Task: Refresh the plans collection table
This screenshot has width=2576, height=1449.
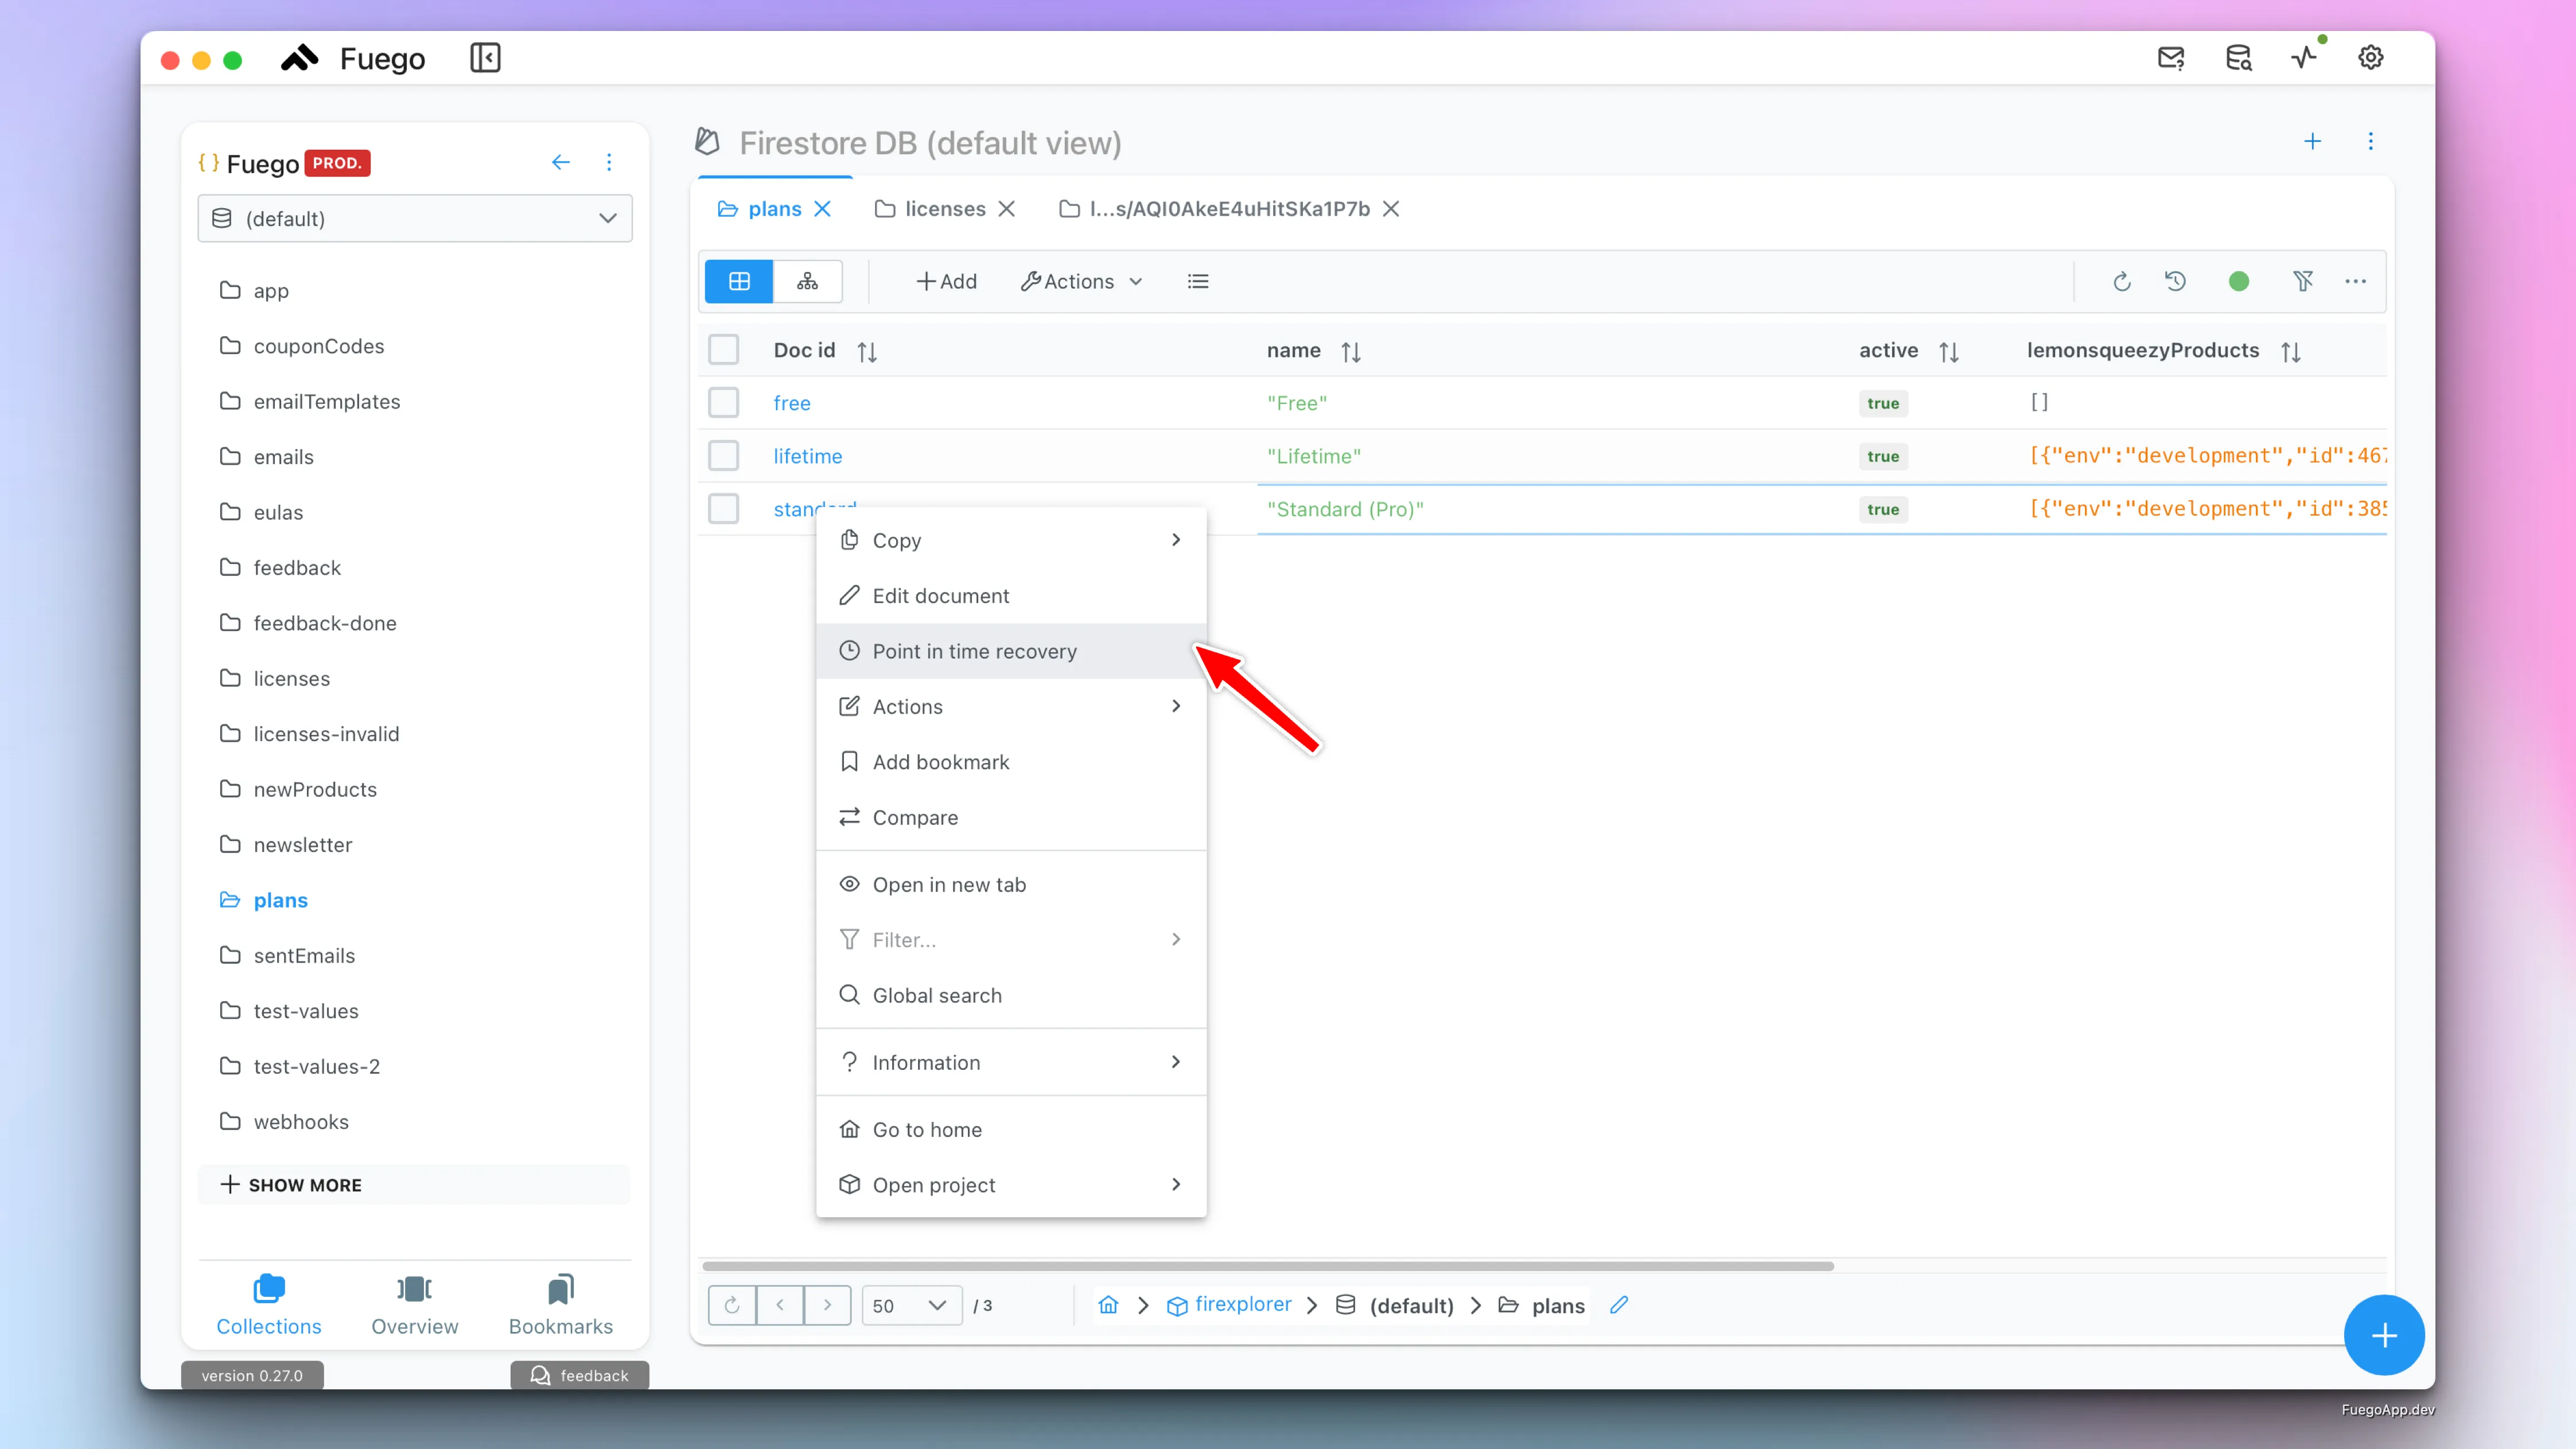Action: [2122, 281]
